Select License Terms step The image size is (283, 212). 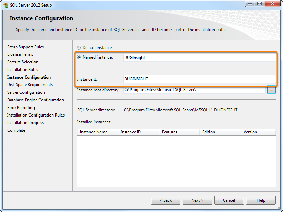[20, 54]
